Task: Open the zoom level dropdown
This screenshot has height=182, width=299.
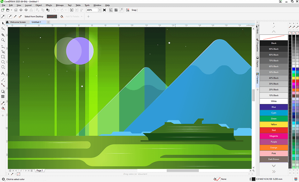Action: click(100, 10)
